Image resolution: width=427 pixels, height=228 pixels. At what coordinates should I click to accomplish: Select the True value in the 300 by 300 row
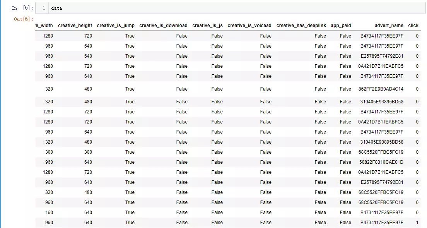coord(130,152)
